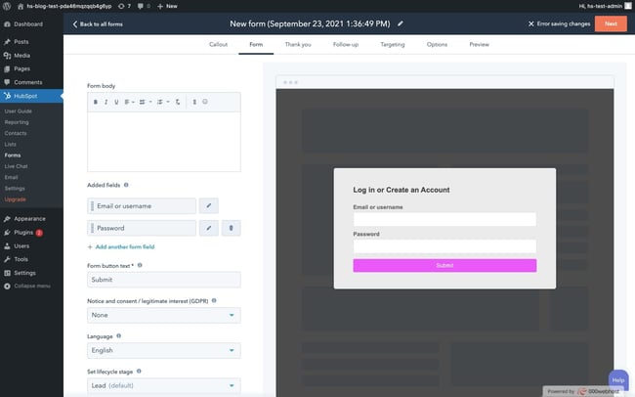Expand the Language dropdown

163,350
